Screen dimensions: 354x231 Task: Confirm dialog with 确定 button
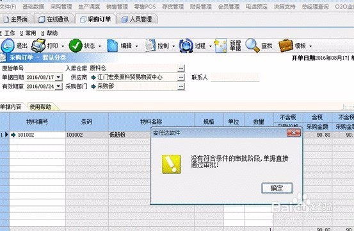(277, 188)
